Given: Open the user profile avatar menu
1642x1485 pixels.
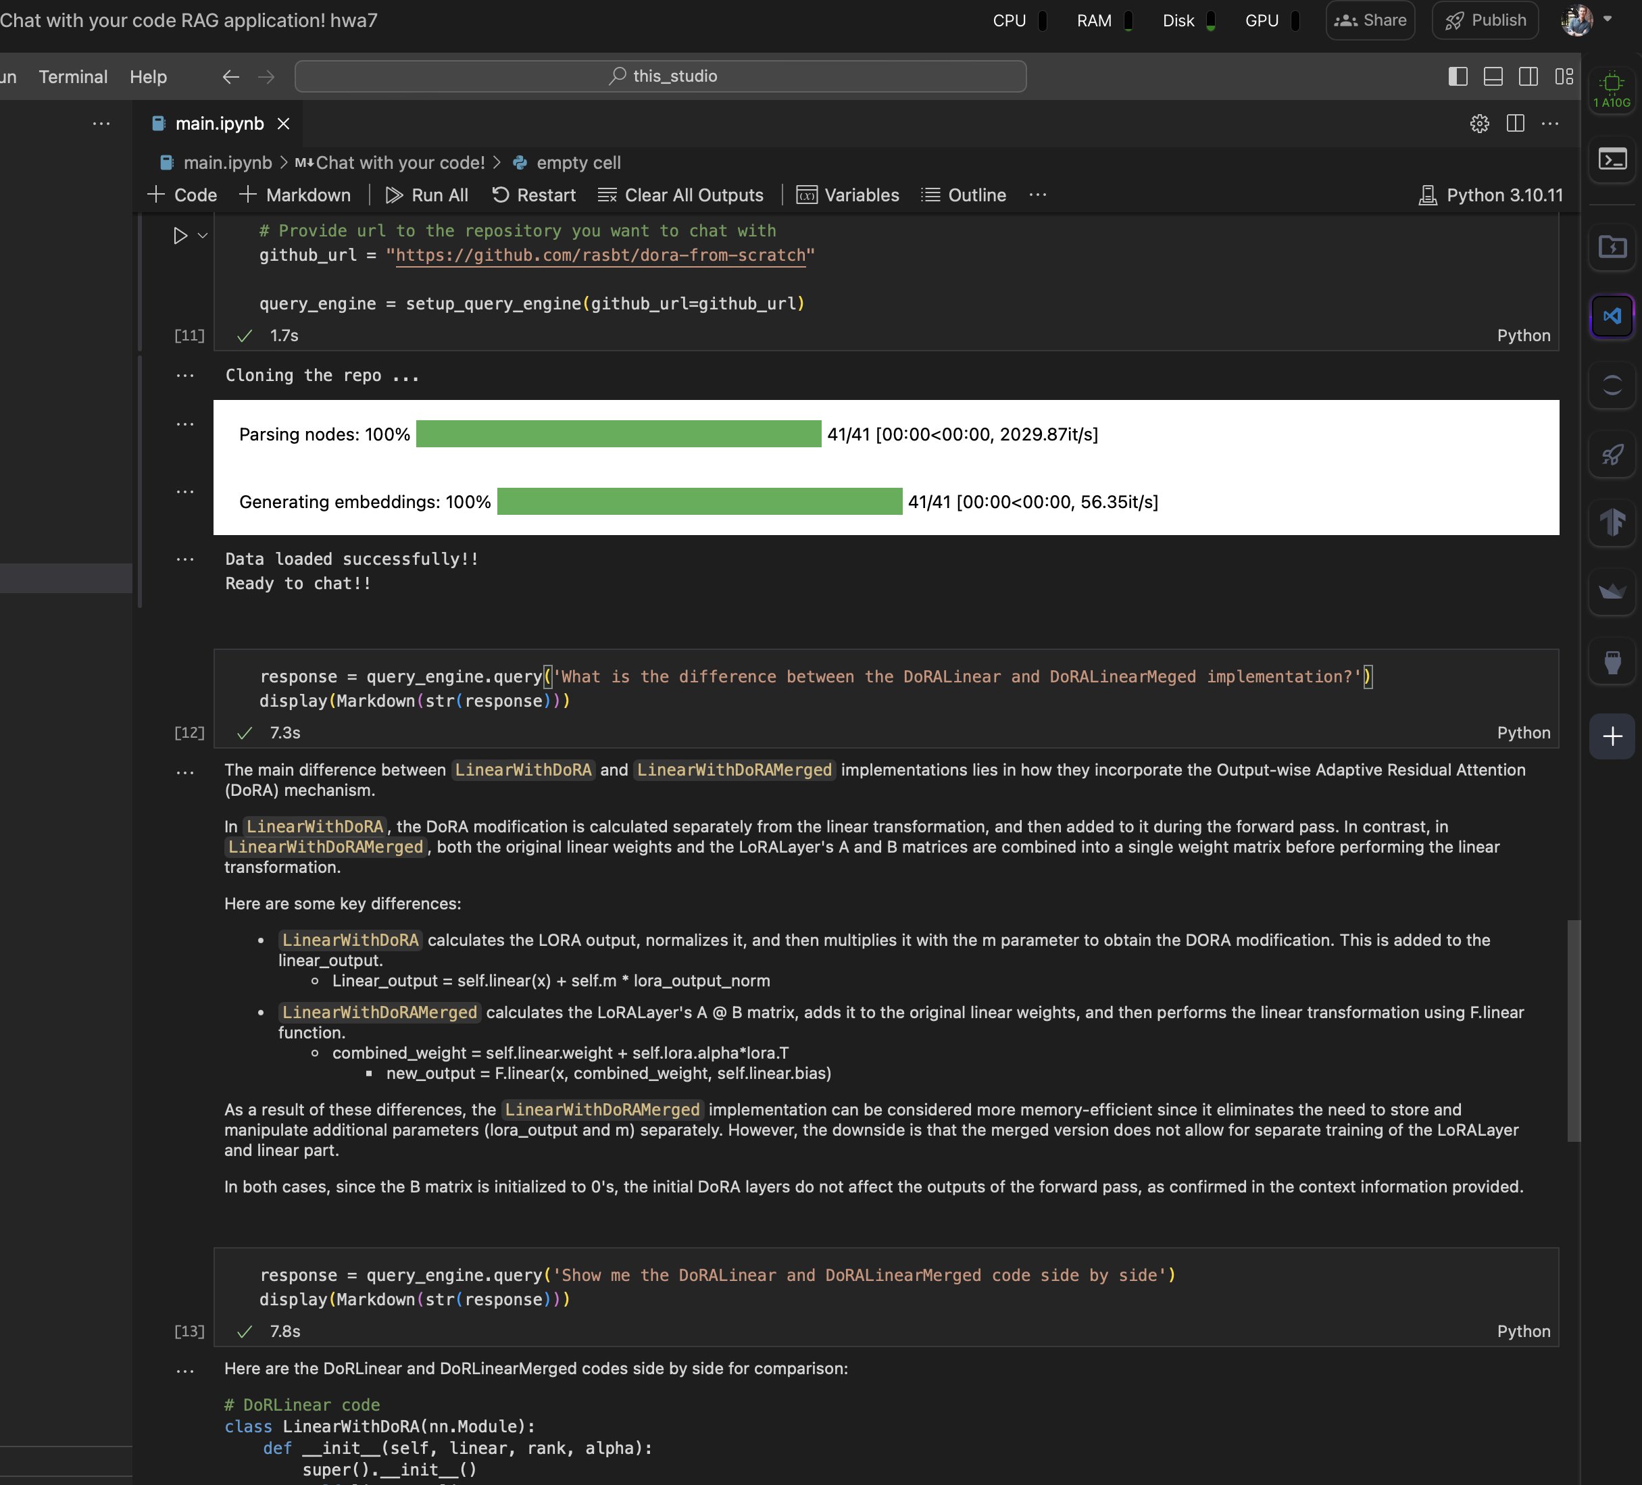Looking at the screenshot, I should 1585,20.
